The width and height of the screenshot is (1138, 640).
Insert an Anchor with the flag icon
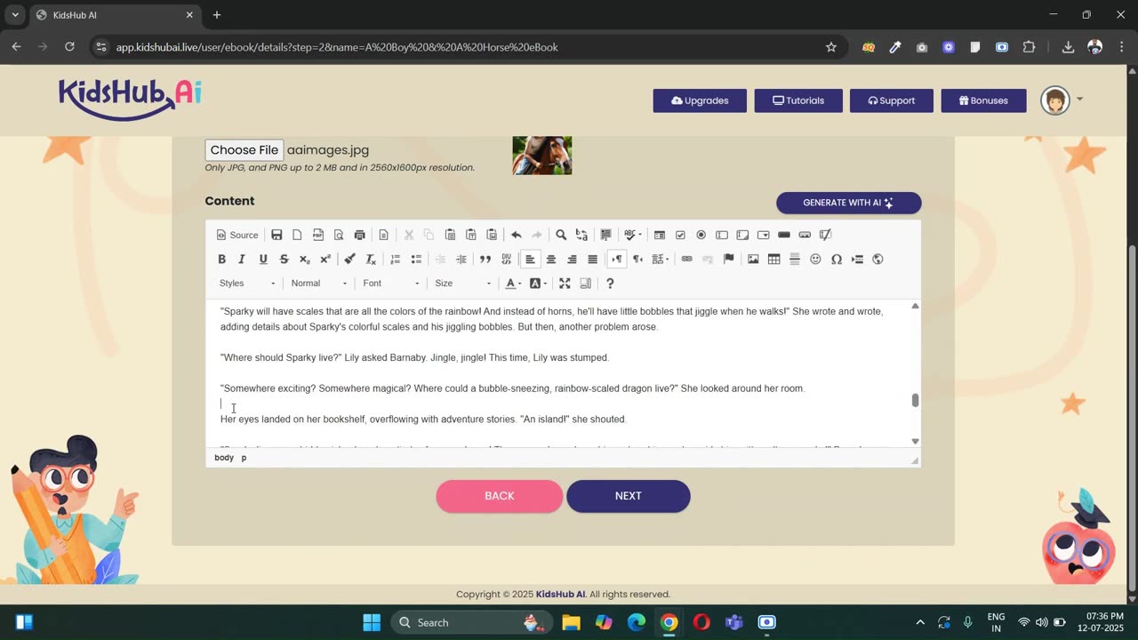pyautogui.click(x=728, y=259)
